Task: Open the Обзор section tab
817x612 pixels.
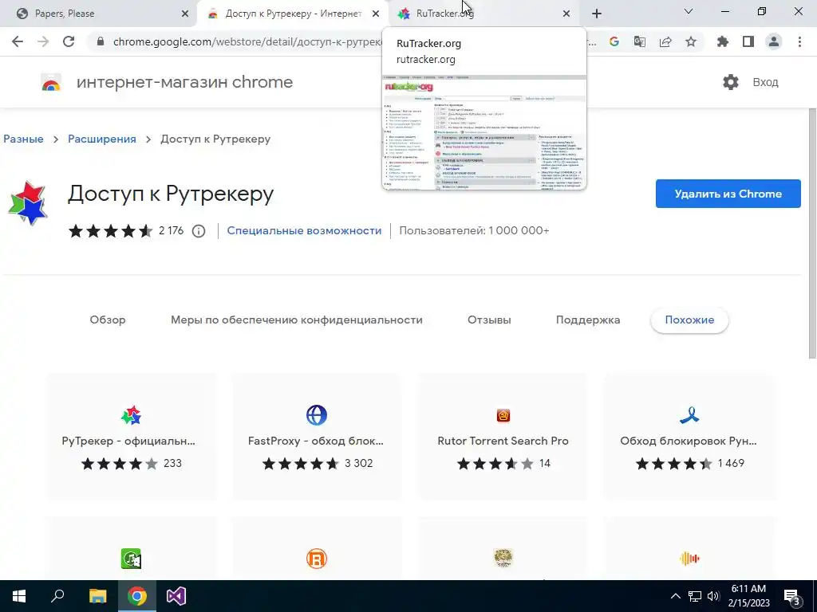Action: [x=108, y=320]
